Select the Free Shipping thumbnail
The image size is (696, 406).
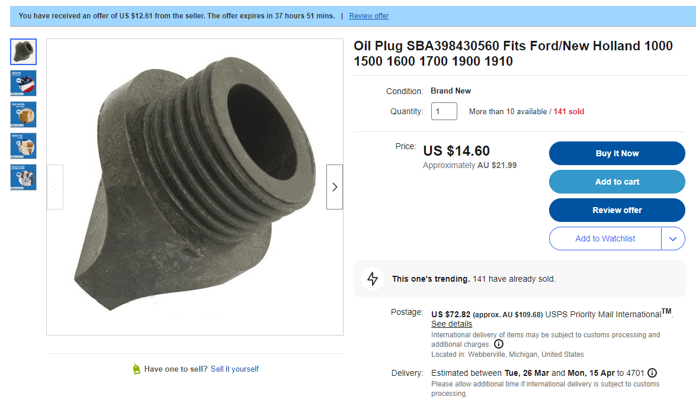(23, 114)
